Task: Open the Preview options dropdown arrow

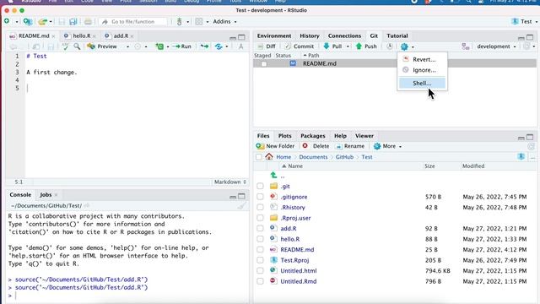Action: (x=127, y=46)
